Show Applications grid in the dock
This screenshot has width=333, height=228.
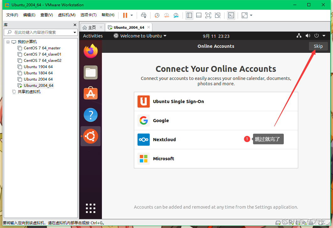[91, 208]
